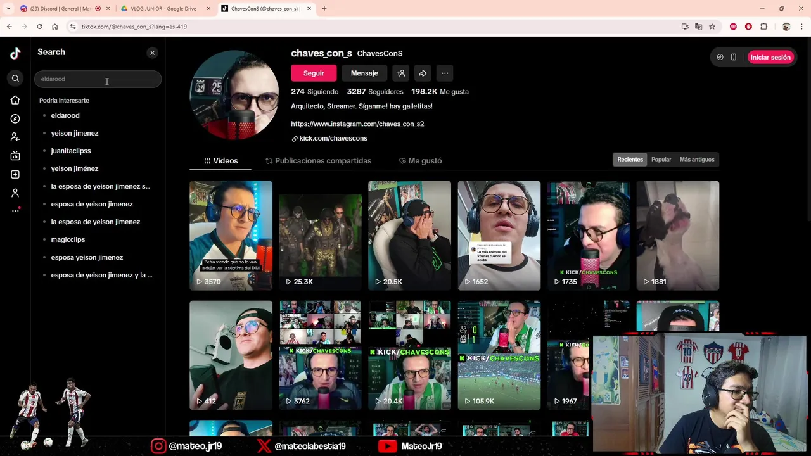811x456 pixels.
Task: Click the TikTok logo in the sidebar
Action: pos(15,53)
